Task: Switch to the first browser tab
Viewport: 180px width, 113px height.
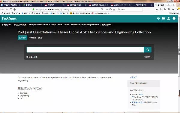Action: (11, 5)
